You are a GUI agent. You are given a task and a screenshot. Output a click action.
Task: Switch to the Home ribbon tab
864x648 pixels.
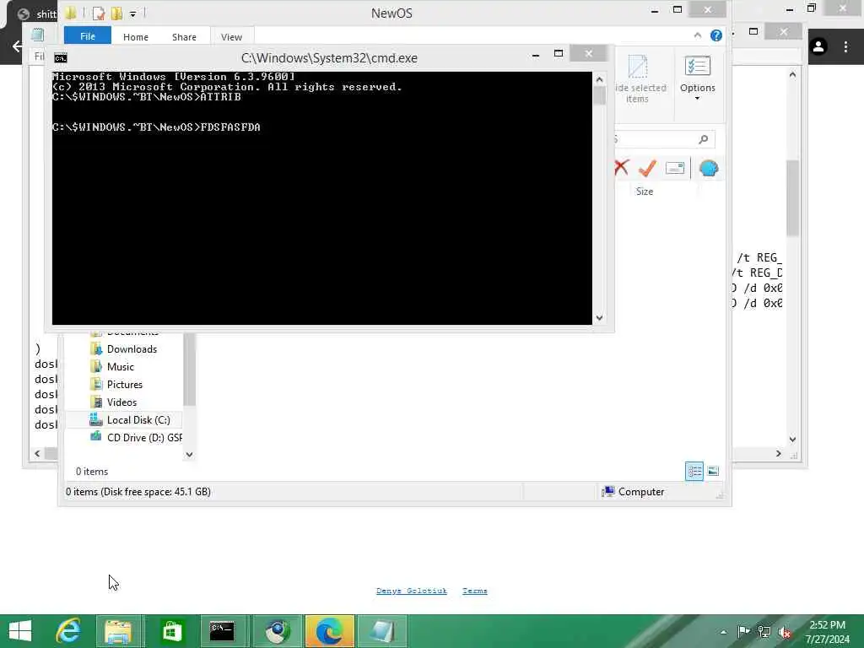click(x=136, y=37)
